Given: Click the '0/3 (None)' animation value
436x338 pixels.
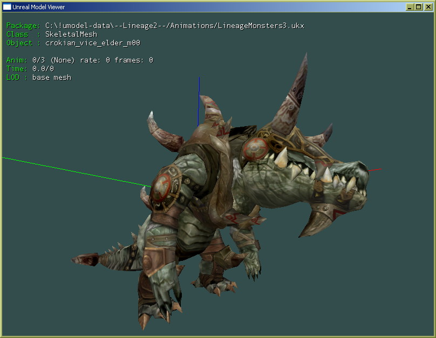Looking at the screenshot, I should [x=53, y=60].
